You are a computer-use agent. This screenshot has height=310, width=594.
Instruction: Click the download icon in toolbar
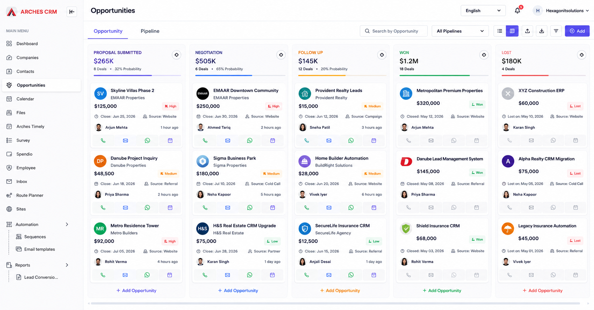click(x=542, y=31)
